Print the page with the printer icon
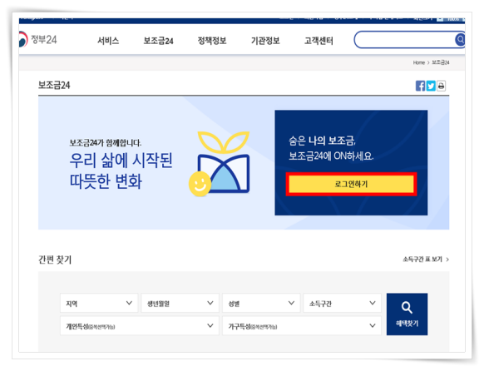This screenshot has height=371, width=484. (x=442, y=86)
